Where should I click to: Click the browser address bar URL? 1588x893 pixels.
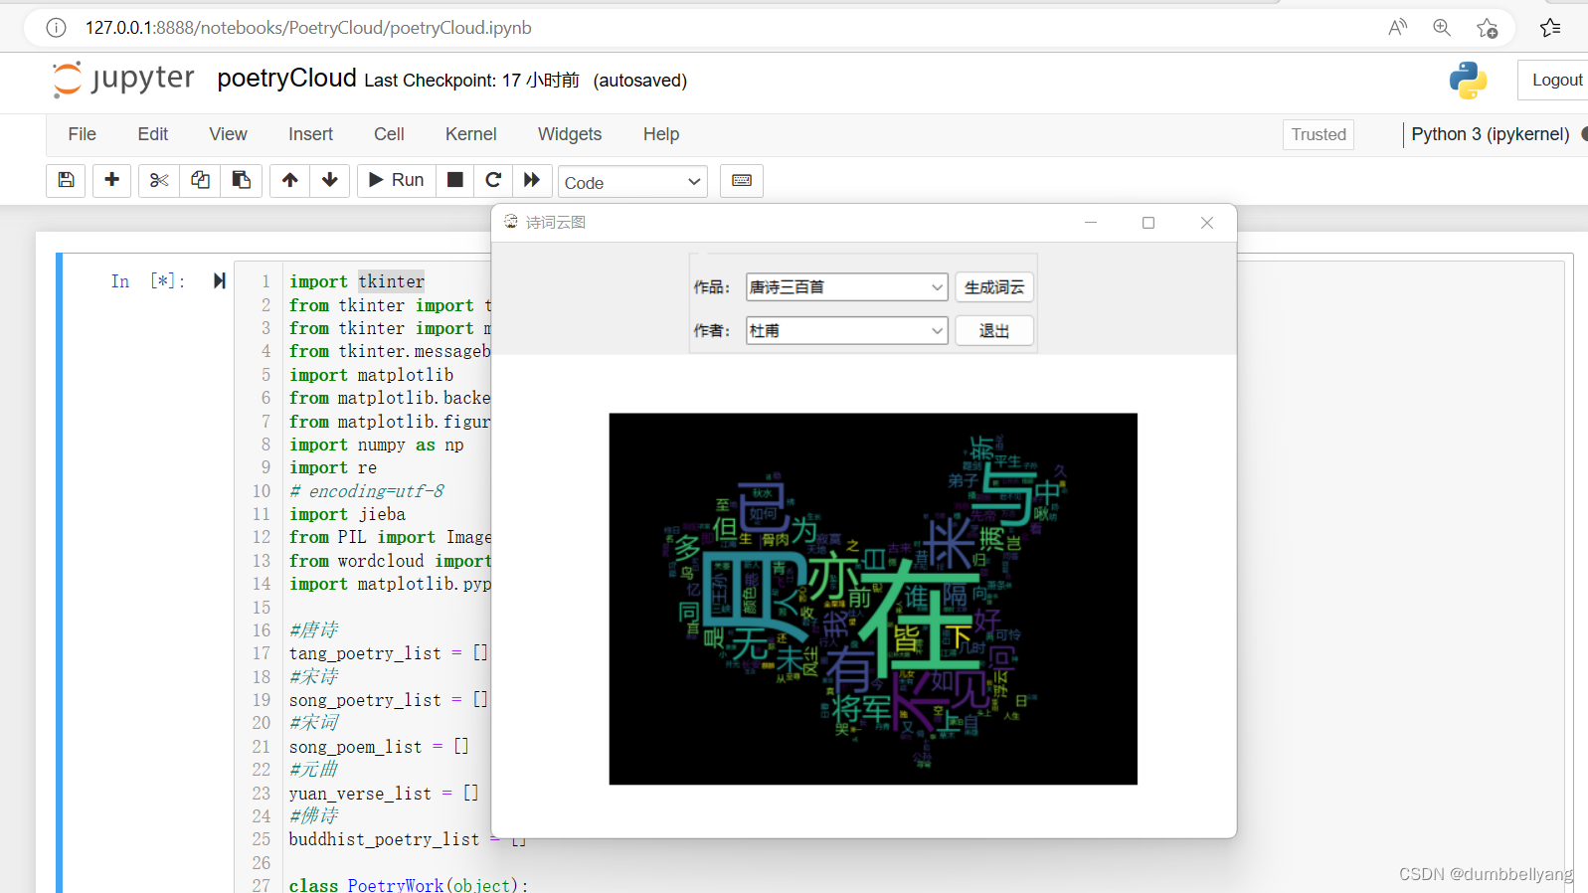point(308,28)
